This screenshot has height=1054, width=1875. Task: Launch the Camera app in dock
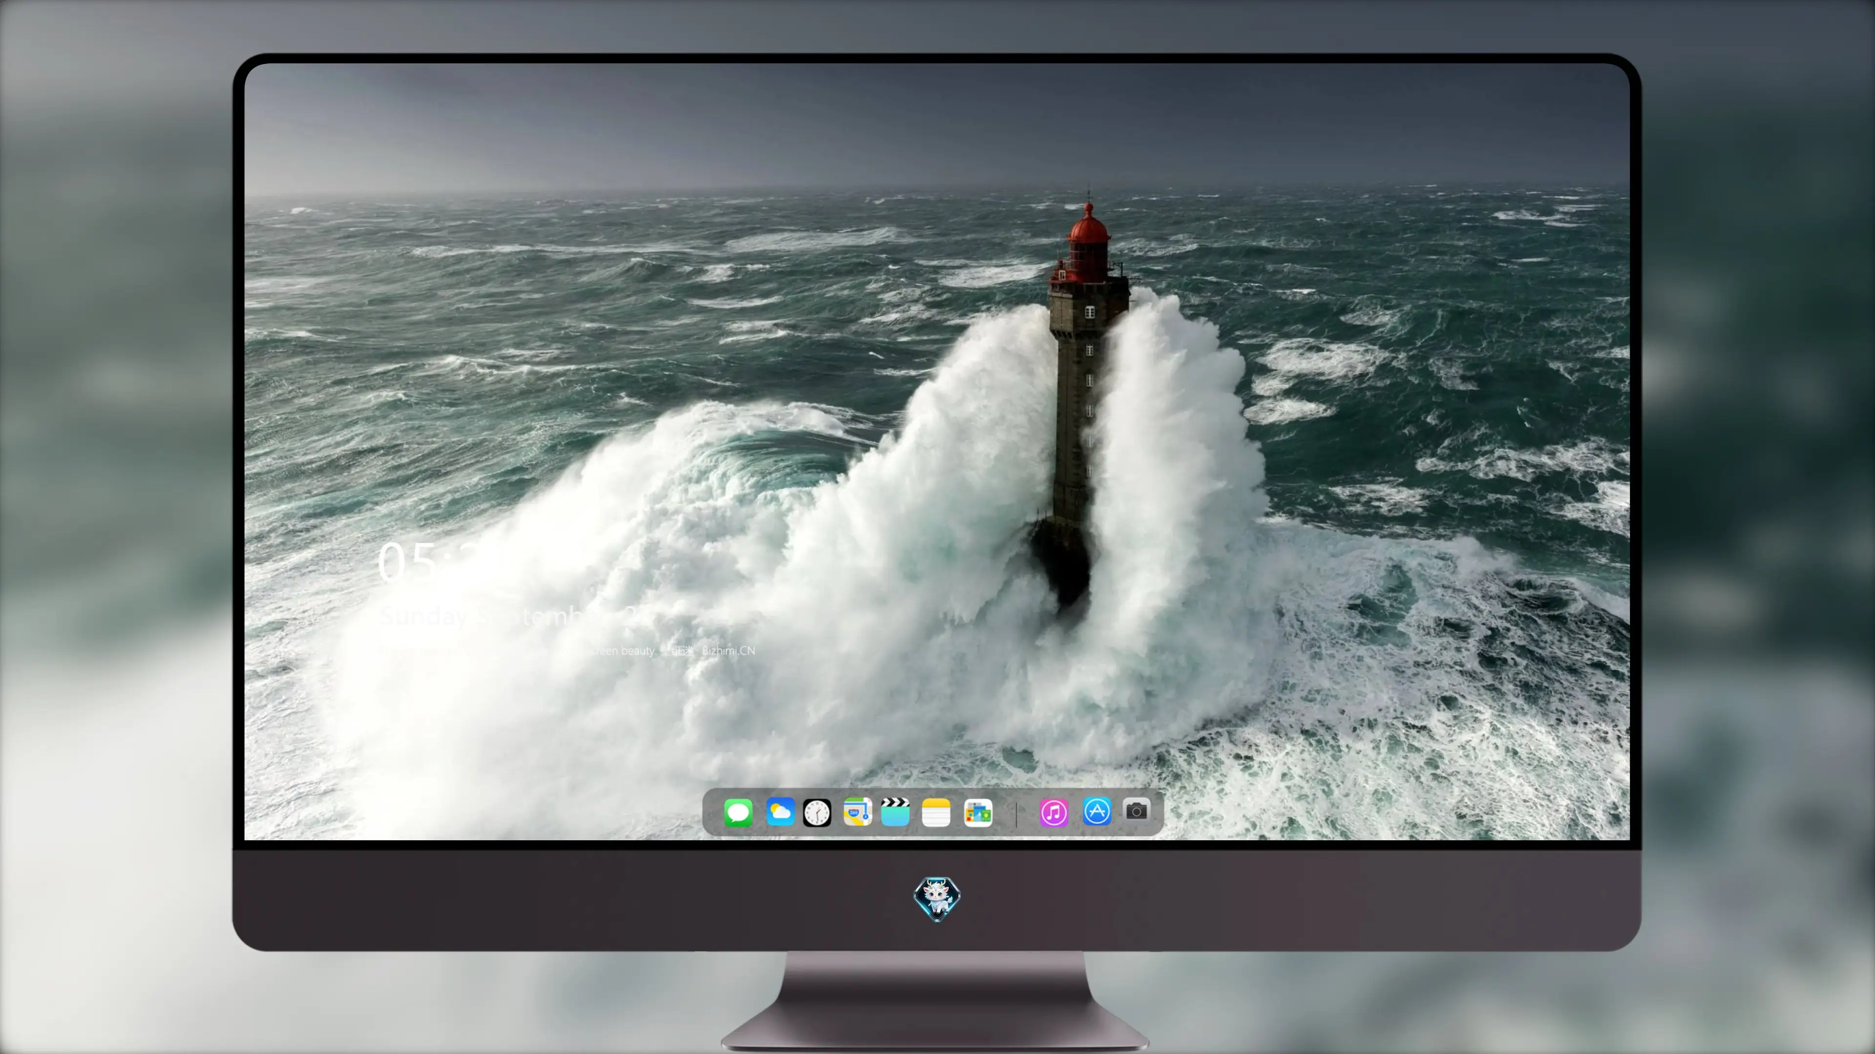pos(1136,811)
